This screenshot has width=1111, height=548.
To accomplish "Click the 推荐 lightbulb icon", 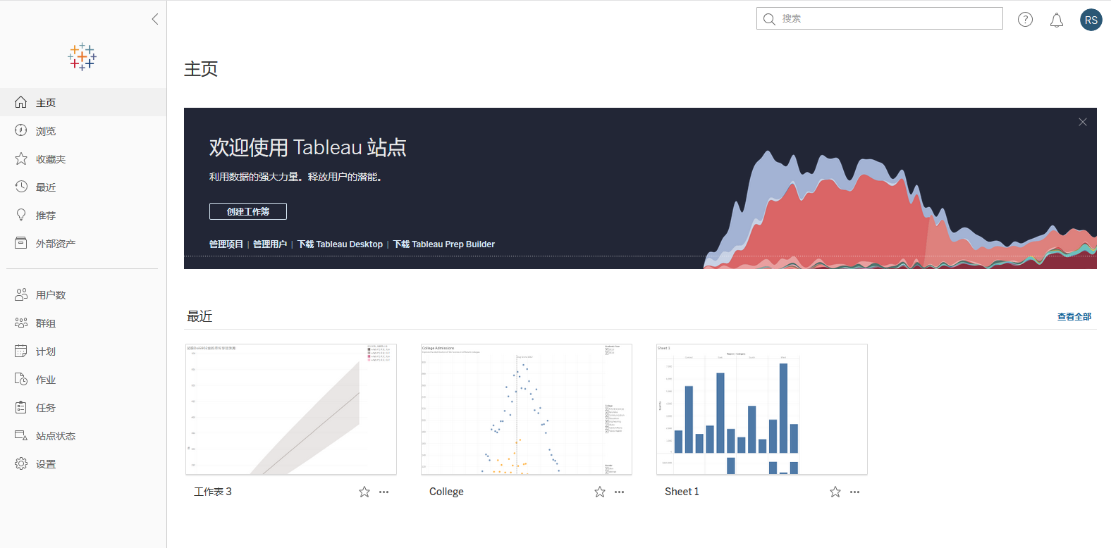I will pos(21,215).
